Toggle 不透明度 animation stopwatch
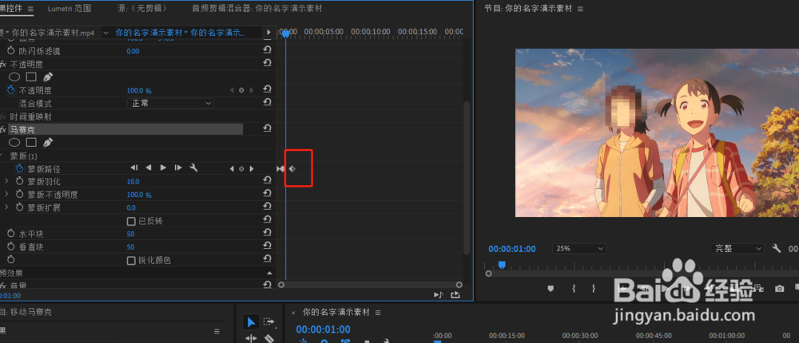 tap(11, 90)
